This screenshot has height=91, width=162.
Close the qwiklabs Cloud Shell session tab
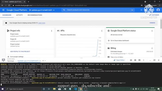click(40, 61)
